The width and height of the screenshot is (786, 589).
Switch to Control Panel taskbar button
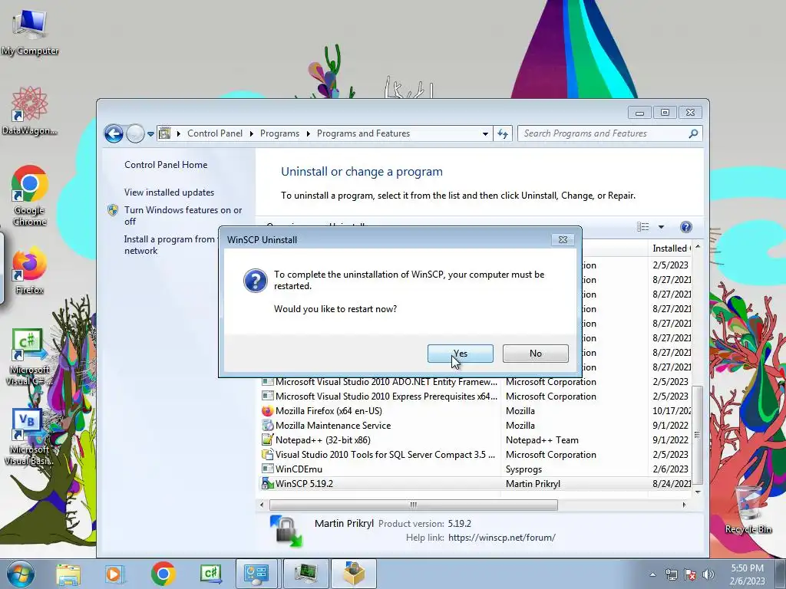point(256,574)
